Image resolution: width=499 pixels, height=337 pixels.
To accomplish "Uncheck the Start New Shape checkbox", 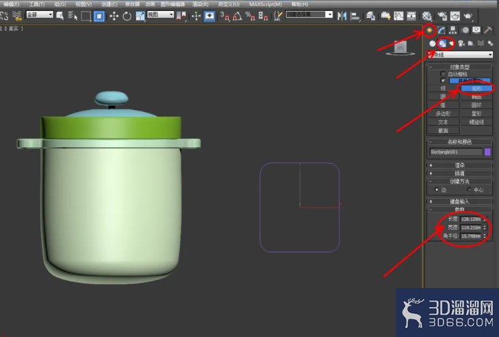I will pyautogui.click(x=443, y=80).
